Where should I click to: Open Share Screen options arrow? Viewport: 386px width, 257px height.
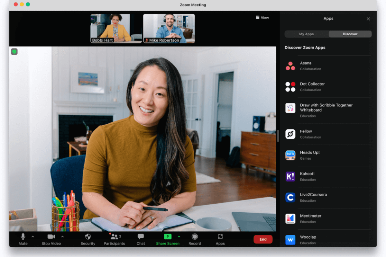[x=179, y=236]
